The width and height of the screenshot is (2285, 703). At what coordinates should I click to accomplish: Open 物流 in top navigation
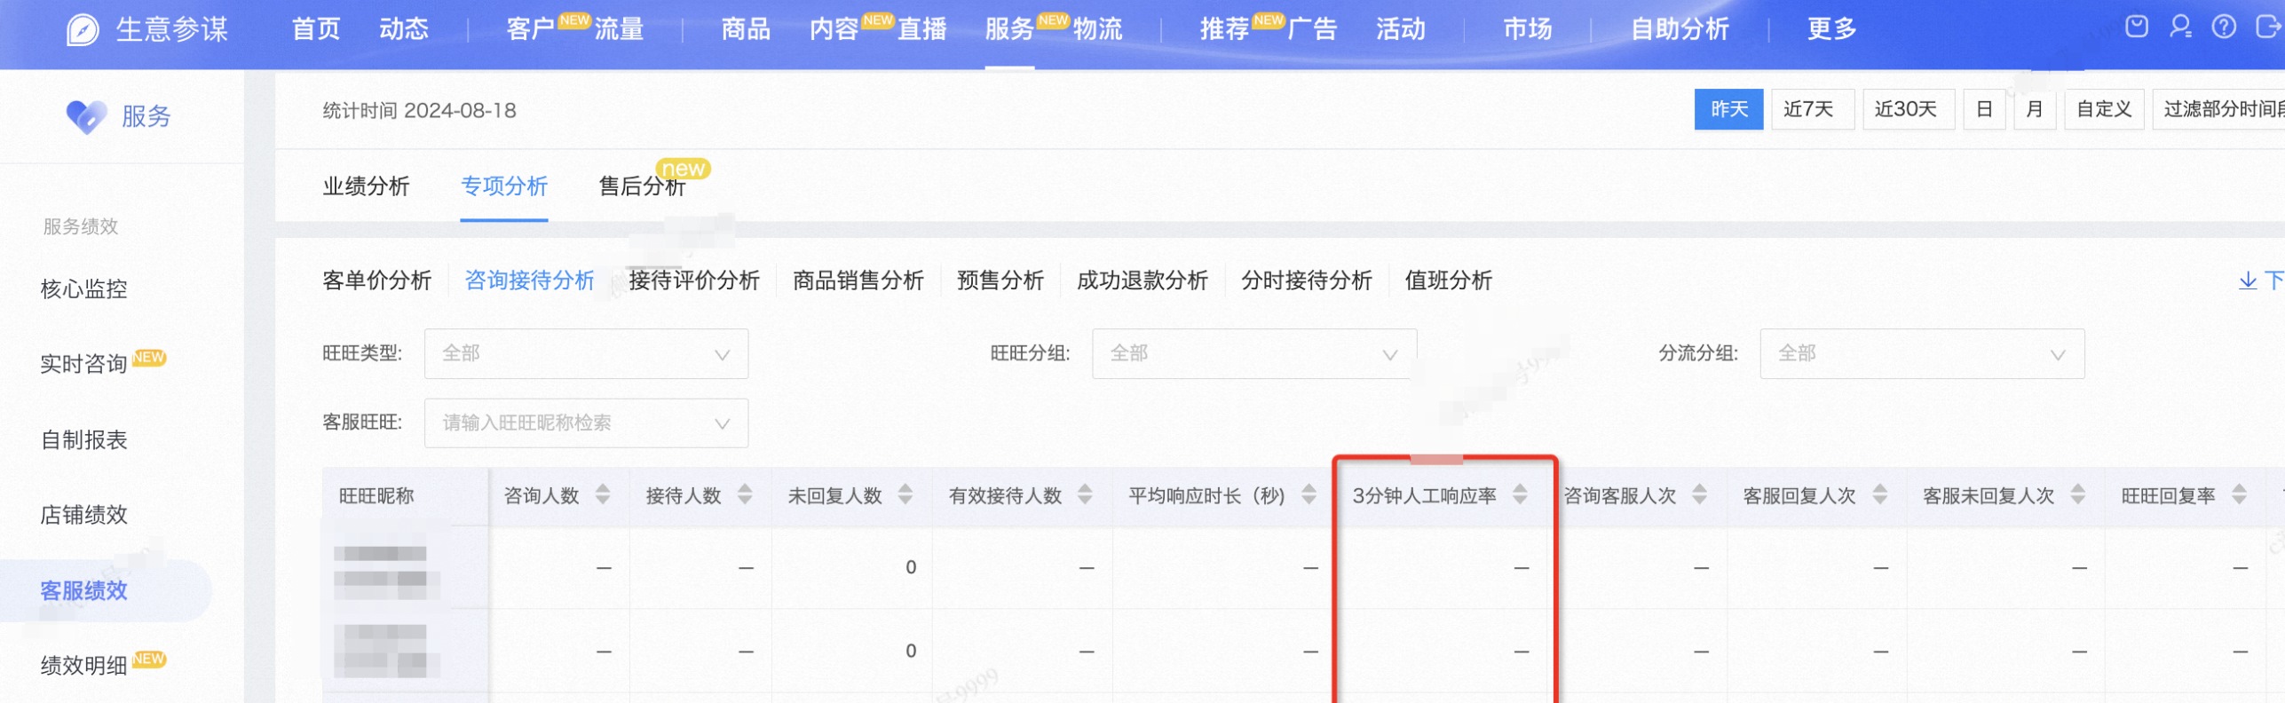(1097, 29)
